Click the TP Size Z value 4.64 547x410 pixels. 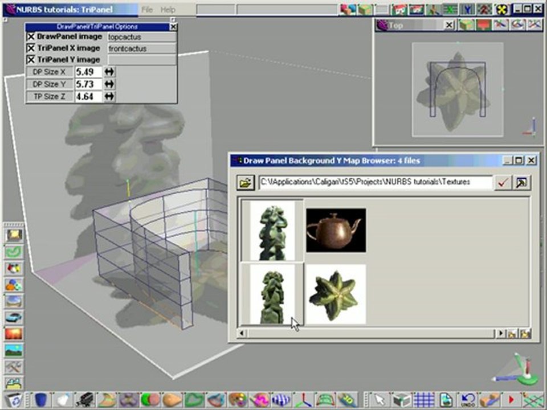[89, 96]
